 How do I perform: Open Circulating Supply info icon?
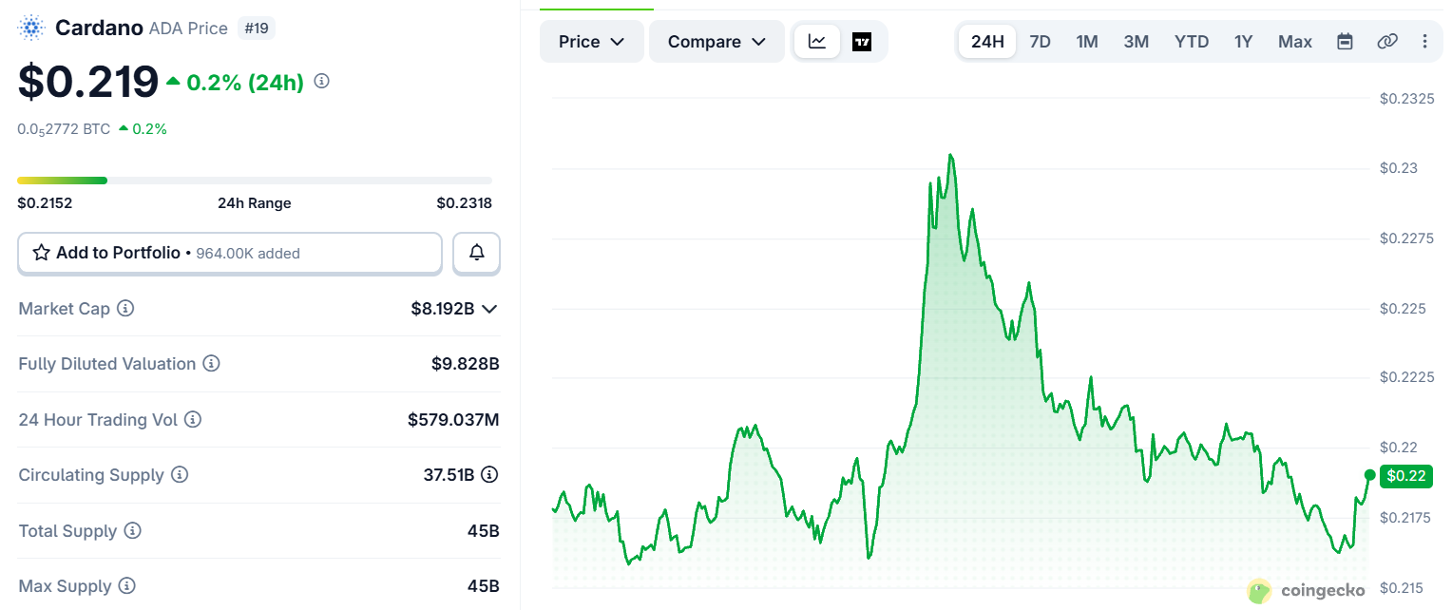pos(180,475)
